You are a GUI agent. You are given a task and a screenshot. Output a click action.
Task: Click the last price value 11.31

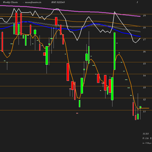146,134
